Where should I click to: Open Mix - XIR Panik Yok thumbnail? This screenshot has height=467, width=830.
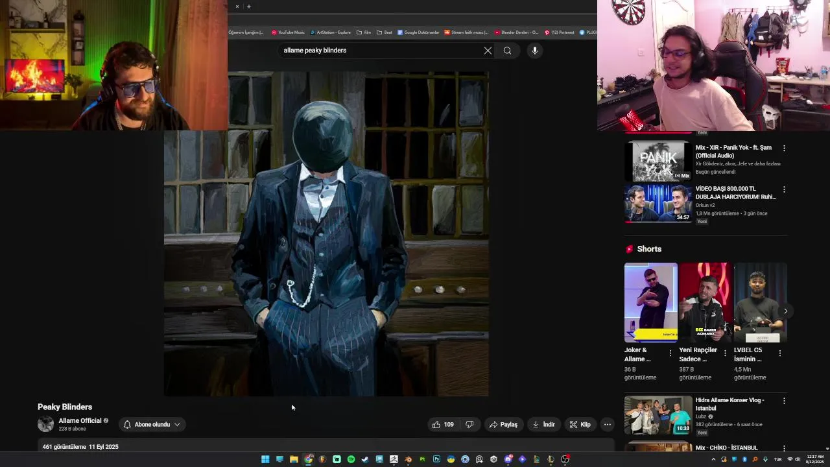click(x=658, y=162)
